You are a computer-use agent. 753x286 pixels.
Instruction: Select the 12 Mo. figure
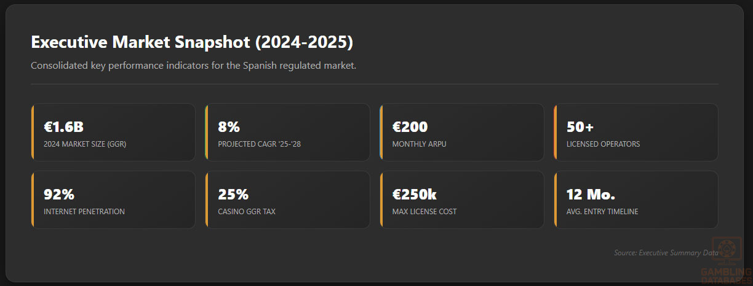coord(591,195)
